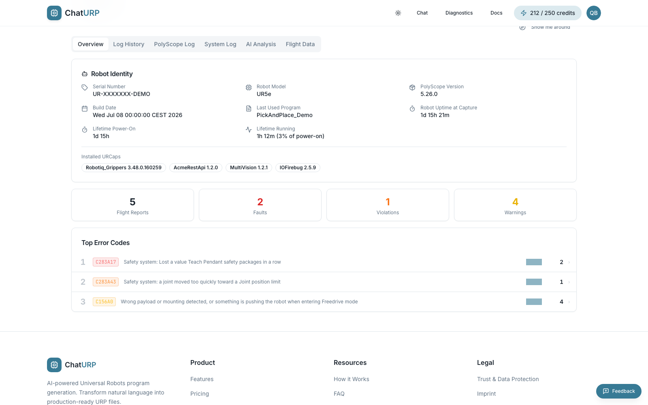Open the System Log tab
Screen dimensions: 648x405
click(220, 44)
